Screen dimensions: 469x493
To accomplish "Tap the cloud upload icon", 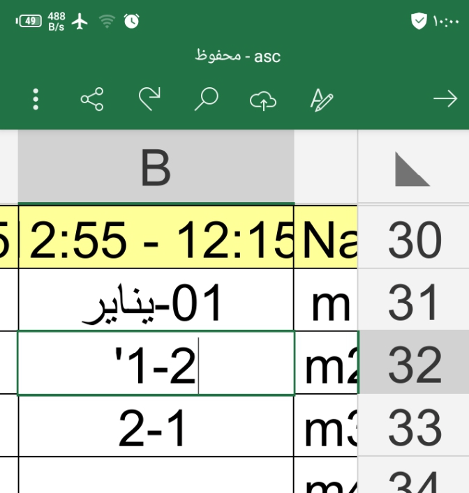I will point(263,100).
